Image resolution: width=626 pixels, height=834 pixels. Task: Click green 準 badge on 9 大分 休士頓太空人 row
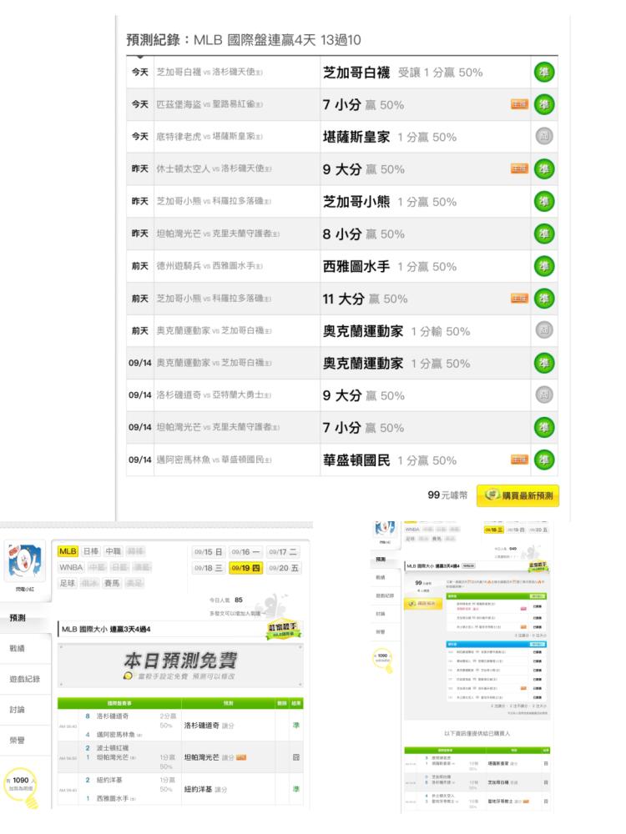[544, 169]
